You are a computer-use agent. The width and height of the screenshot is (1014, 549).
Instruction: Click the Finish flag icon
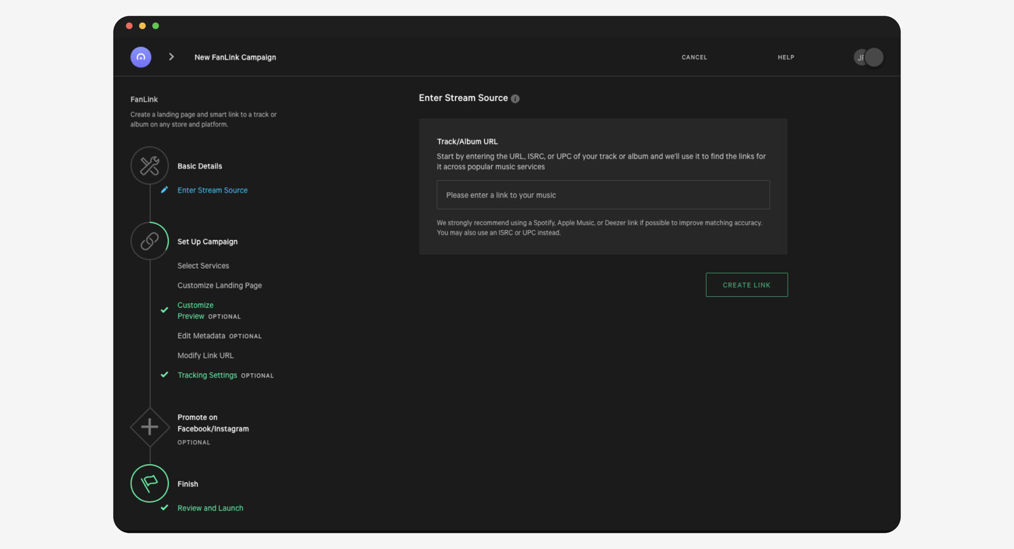point(150,483)
